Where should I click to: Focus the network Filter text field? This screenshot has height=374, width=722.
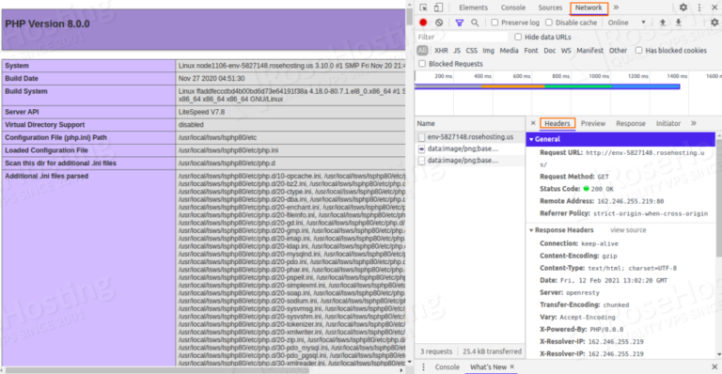click(x=462, y=37)
